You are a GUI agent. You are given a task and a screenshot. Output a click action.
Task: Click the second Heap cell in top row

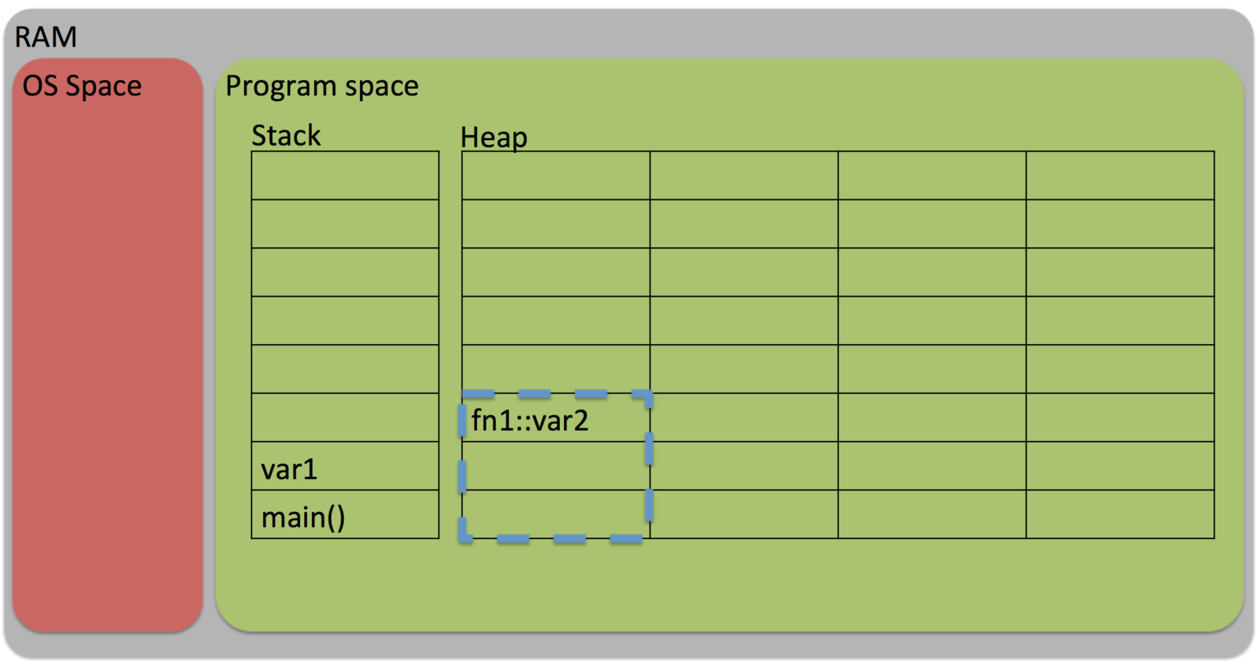(x=743, y=176)
